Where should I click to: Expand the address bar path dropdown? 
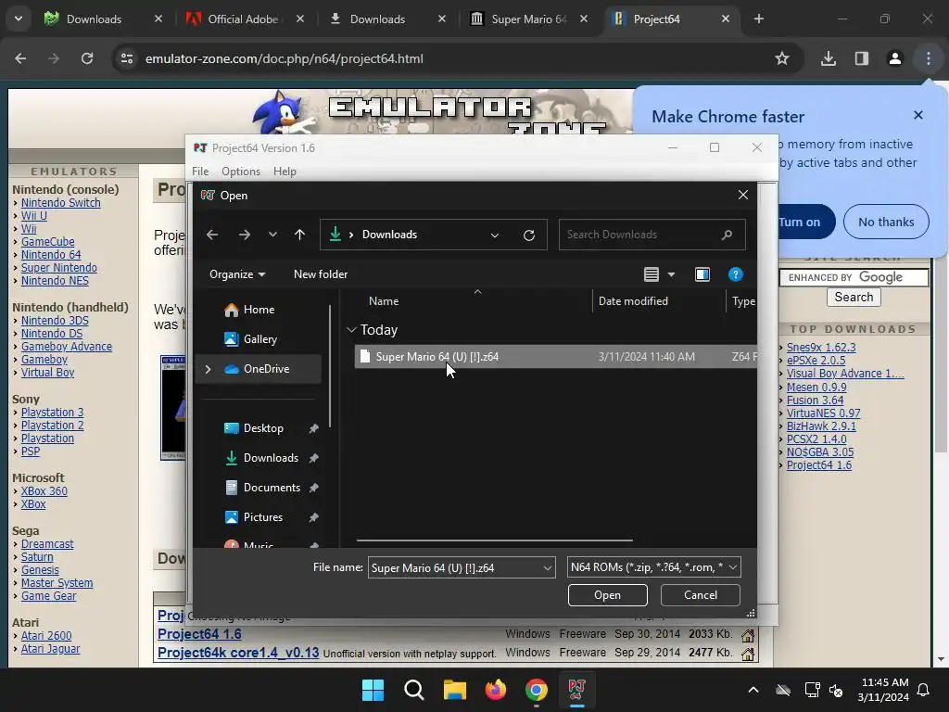[x=495, y=235]
